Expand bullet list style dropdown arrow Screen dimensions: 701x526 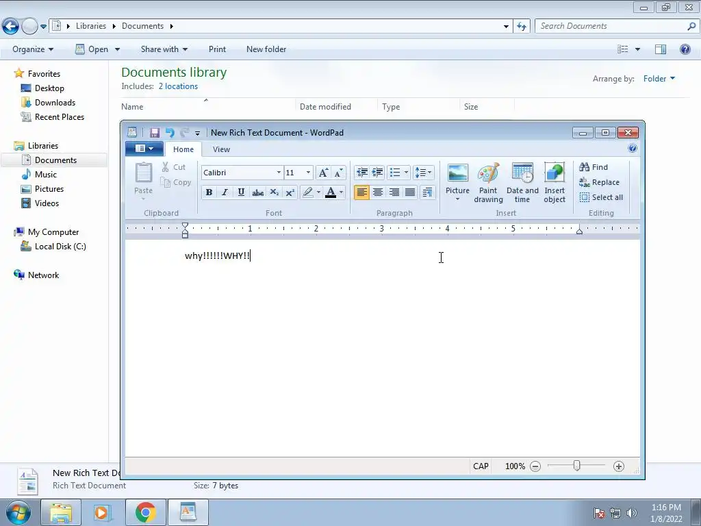tap(406, 173)
